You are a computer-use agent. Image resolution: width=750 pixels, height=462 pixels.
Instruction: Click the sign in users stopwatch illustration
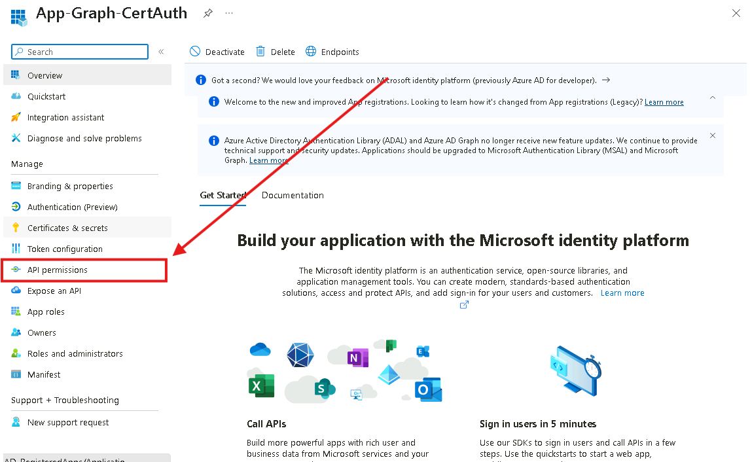pyautogui.click(x=575, y=370)
